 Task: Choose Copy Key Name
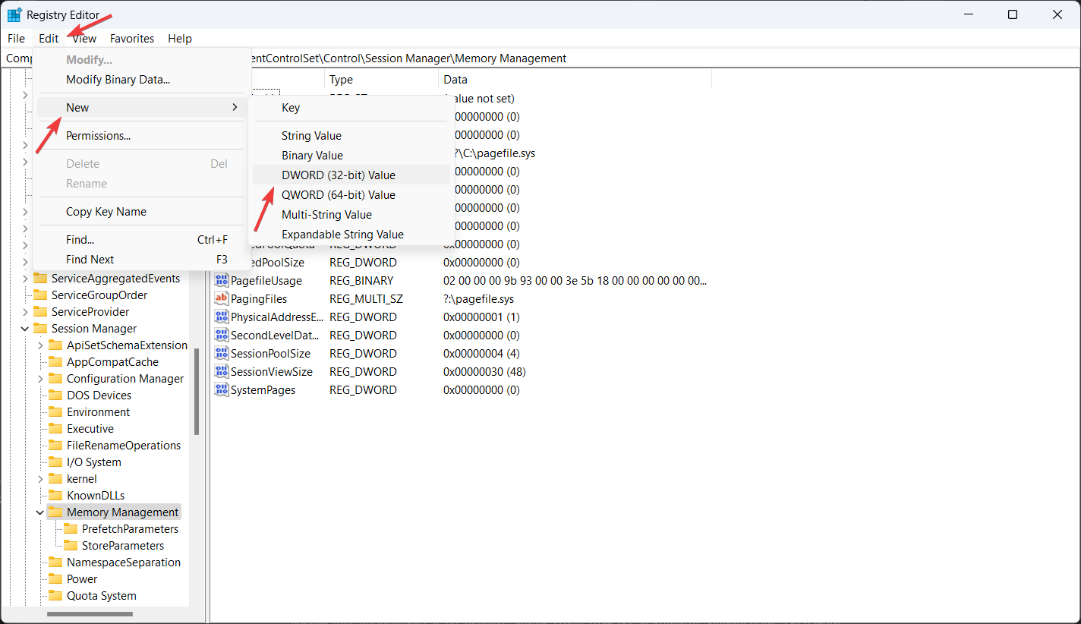[142, 212]
